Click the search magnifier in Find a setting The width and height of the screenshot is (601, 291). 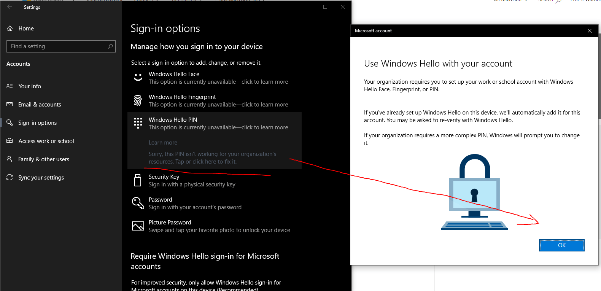click(x=110, y=46)
